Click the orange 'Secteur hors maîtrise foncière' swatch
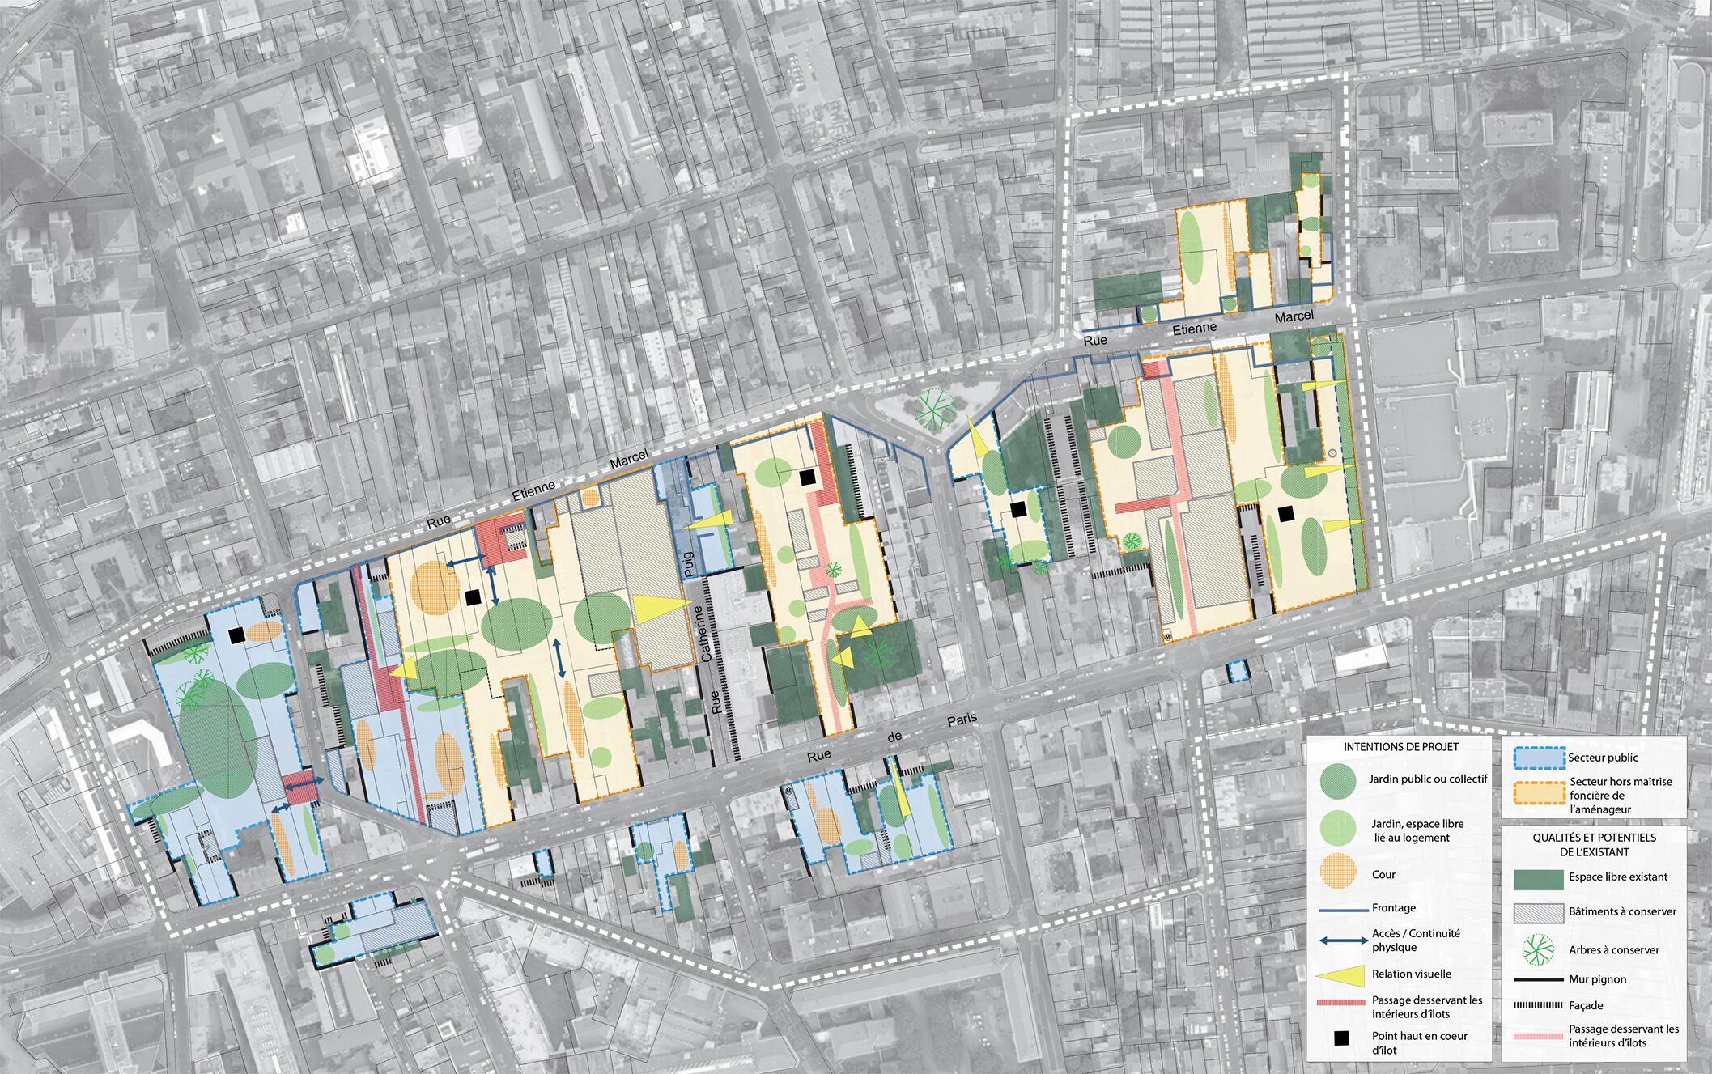1712x1074 pixels. pos(1538,793)
